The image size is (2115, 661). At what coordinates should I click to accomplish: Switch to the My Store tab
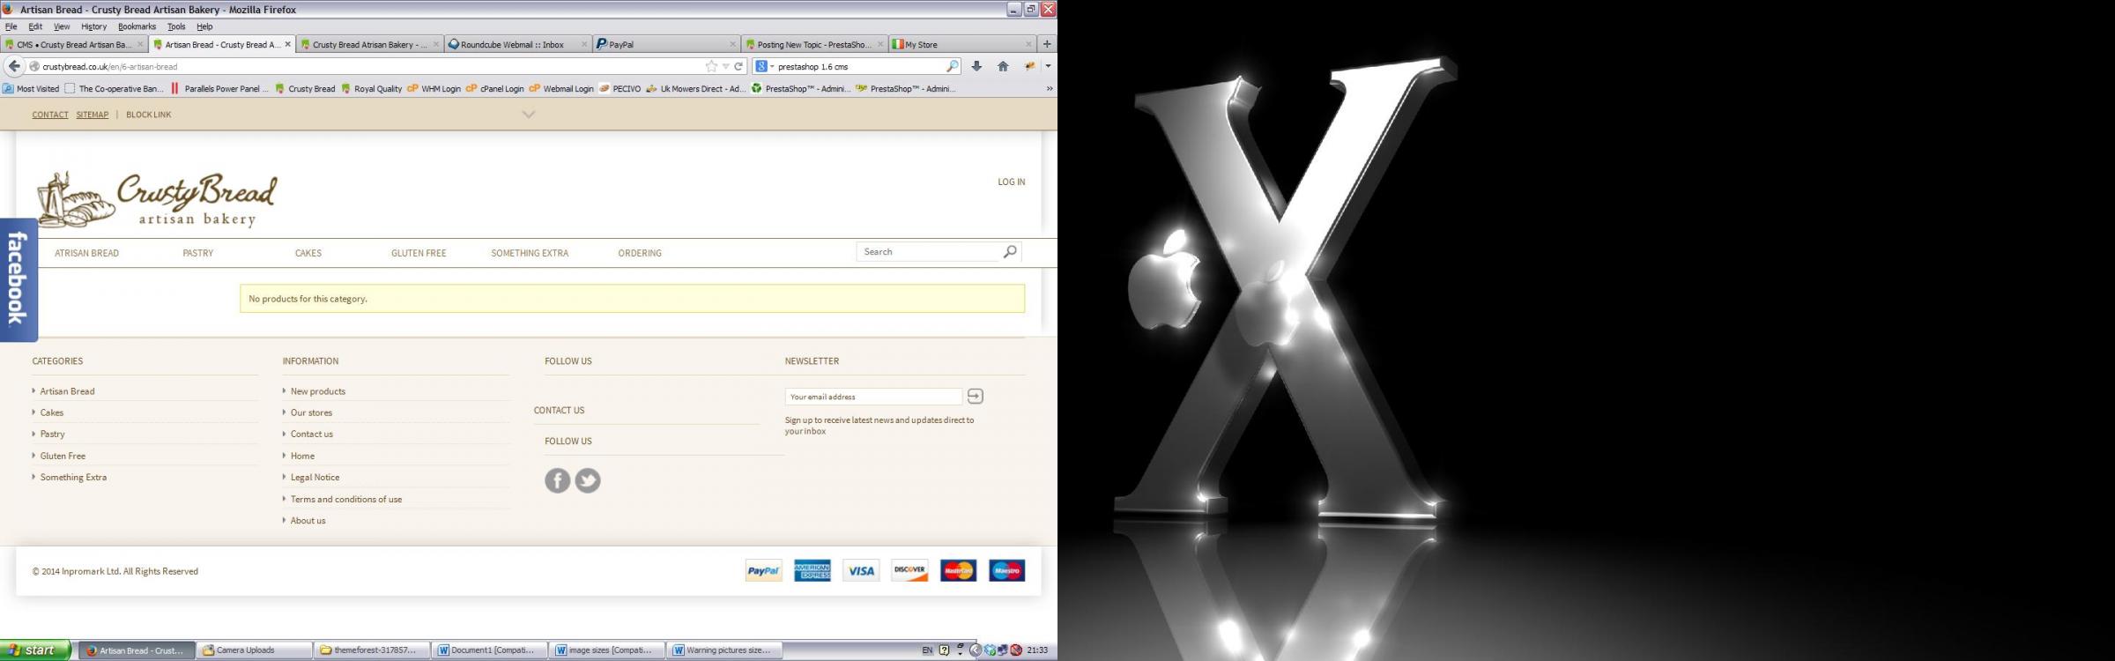(962, 44)
